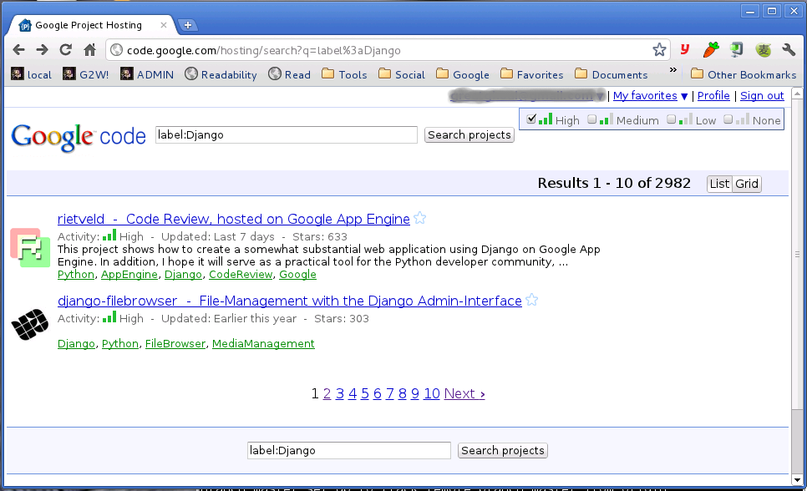807x491 pixels.
Task: Click the AppEngine label link
Action: [x=129, y=275]
